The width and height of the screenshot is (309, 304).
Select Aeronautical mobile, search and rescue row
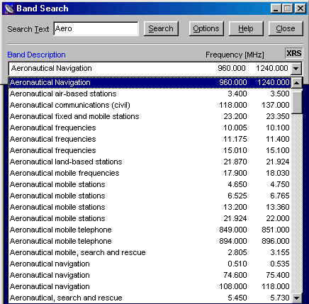pyautogui.click(x=150, y=252)
